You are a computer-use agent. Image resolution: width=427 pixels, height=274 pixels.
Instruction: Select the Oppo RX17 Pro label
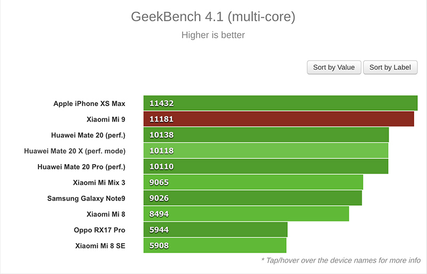[99, 230]
